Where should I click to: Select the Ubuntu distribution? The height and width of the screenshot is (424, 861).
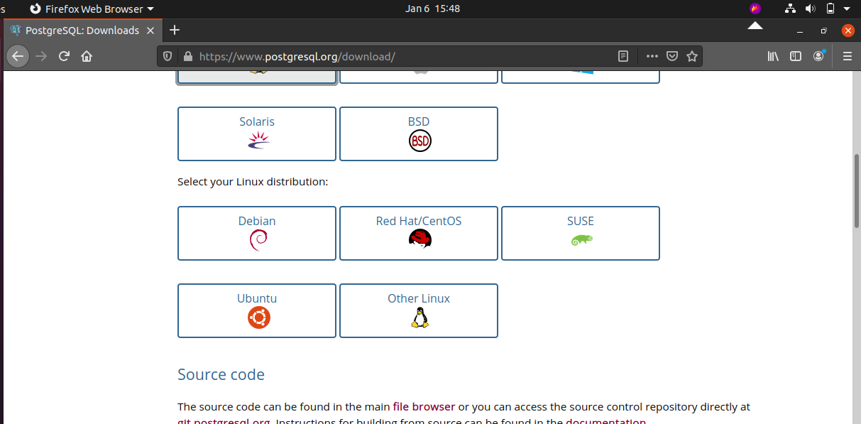pos(257,310)
